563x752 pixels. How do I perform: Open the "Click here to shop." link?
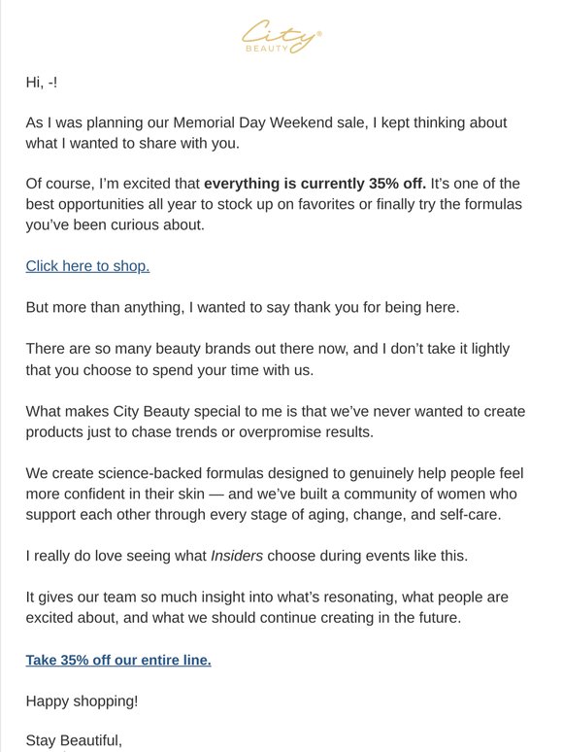87,265
